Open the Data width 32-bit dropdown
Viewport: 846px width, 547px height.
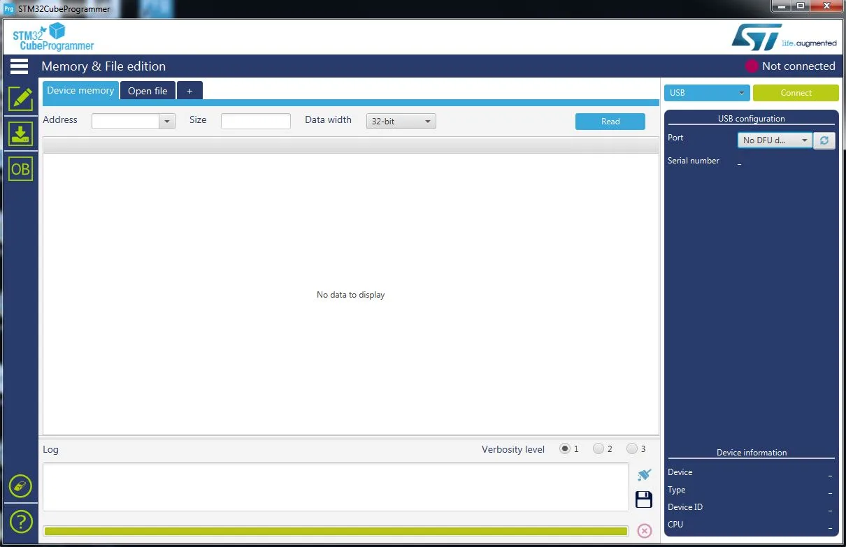(x=401, y=122)
